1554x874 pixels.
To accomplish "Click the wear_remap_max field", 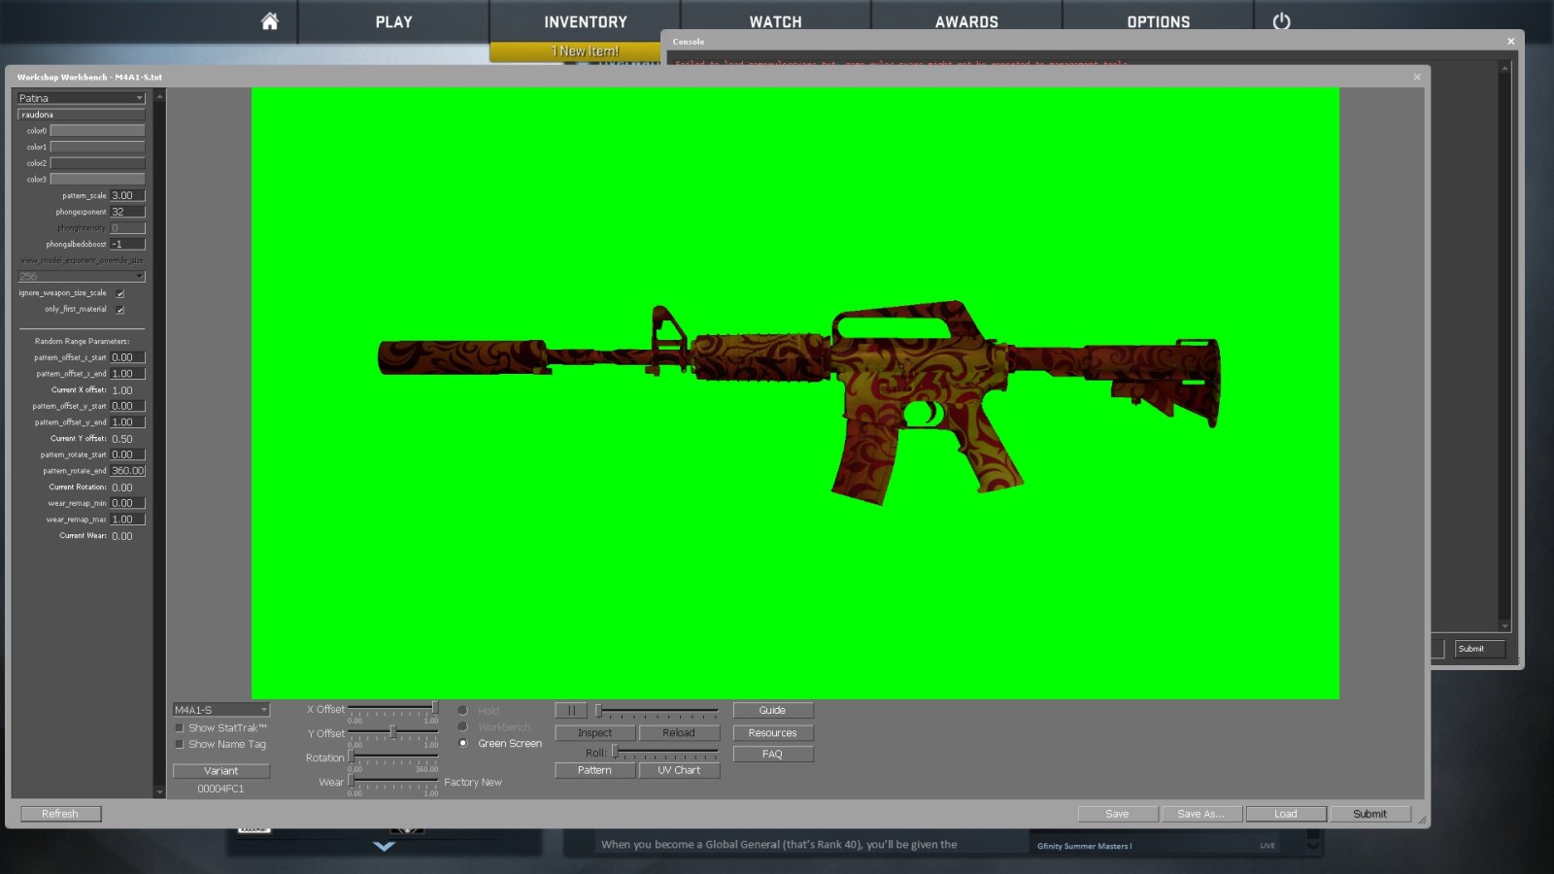I will 127,520.
